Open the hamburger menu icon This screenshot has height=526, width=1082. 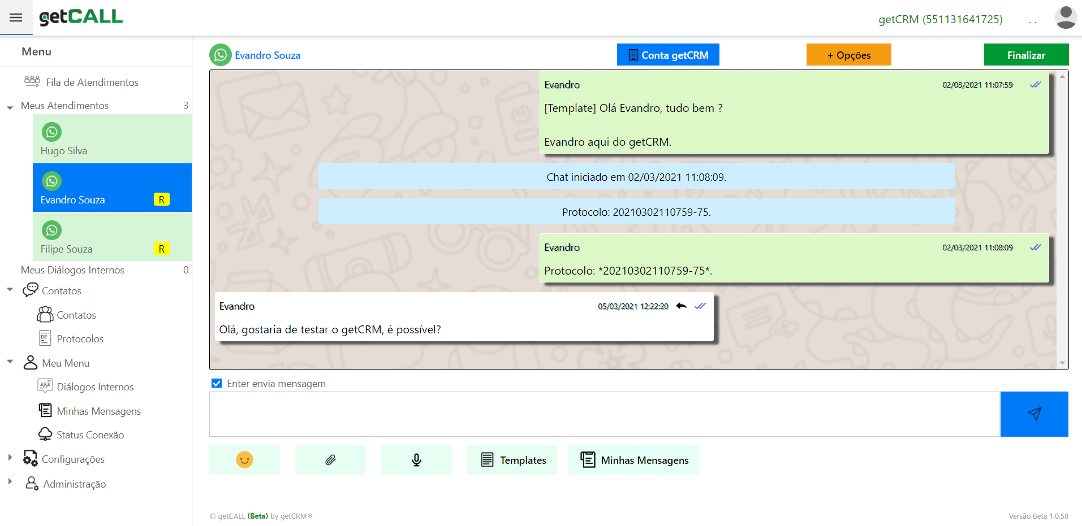coord(16,18)
